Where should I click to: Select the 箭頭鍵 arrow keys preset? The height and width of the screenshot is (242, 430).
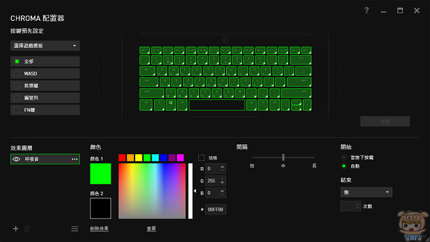click(45, 86)
